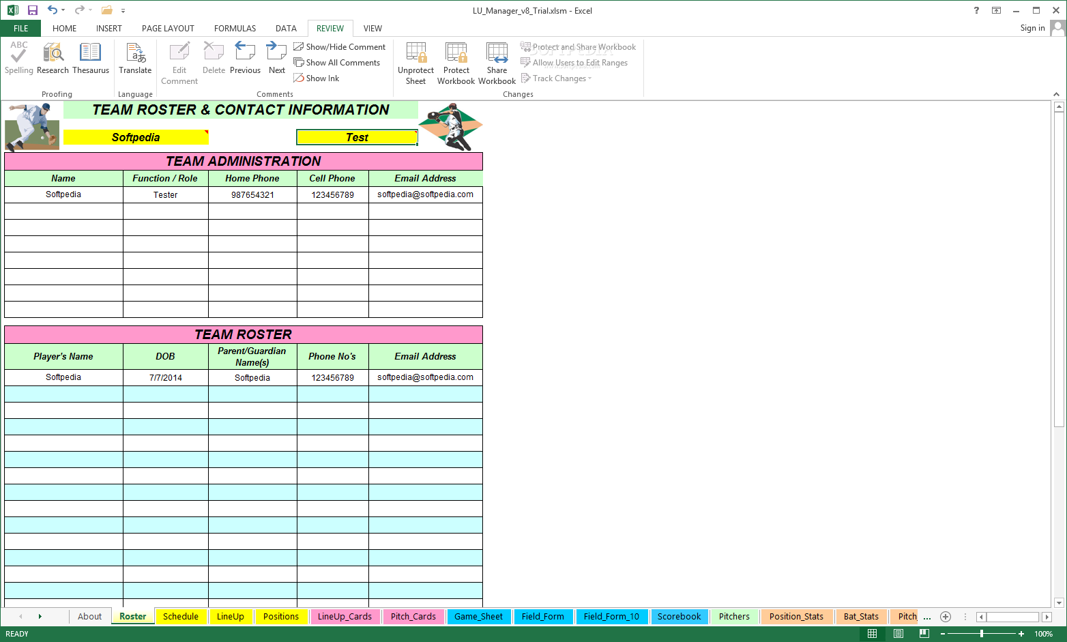Click Sign in link
Viewport: 1067px width, 642px height.
click(1032, 28)
